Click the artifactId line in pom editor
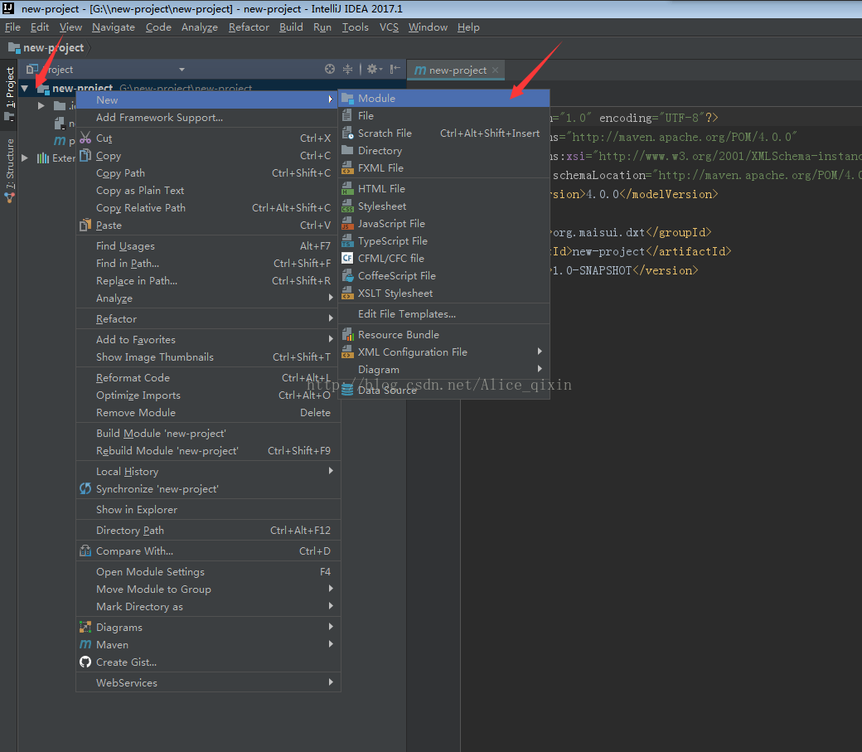Screen dimensions: 862x752 point(641,251)
